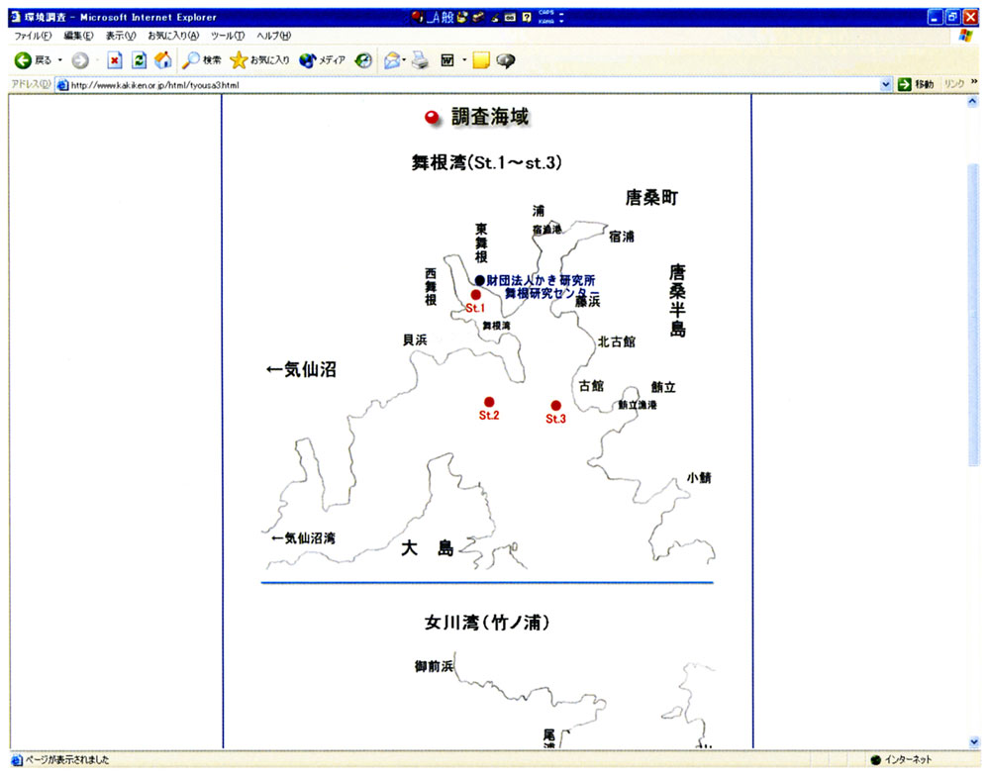990x778 pixels.
Task: Open the IME help question mark icon
Action: pos(527,17)
